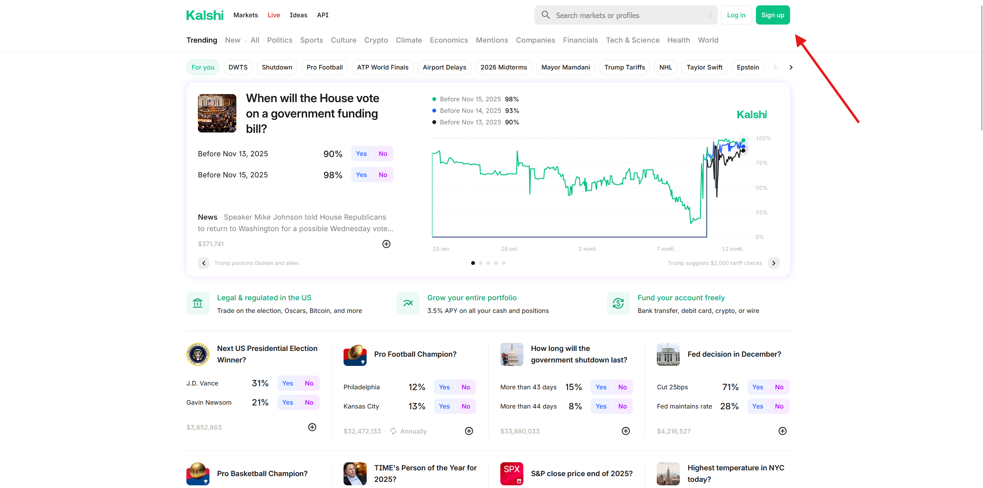The height and width of the screenshot is (488, 983).
Task: Go to previous featured market with left arrow
Action: pos(204,263)
